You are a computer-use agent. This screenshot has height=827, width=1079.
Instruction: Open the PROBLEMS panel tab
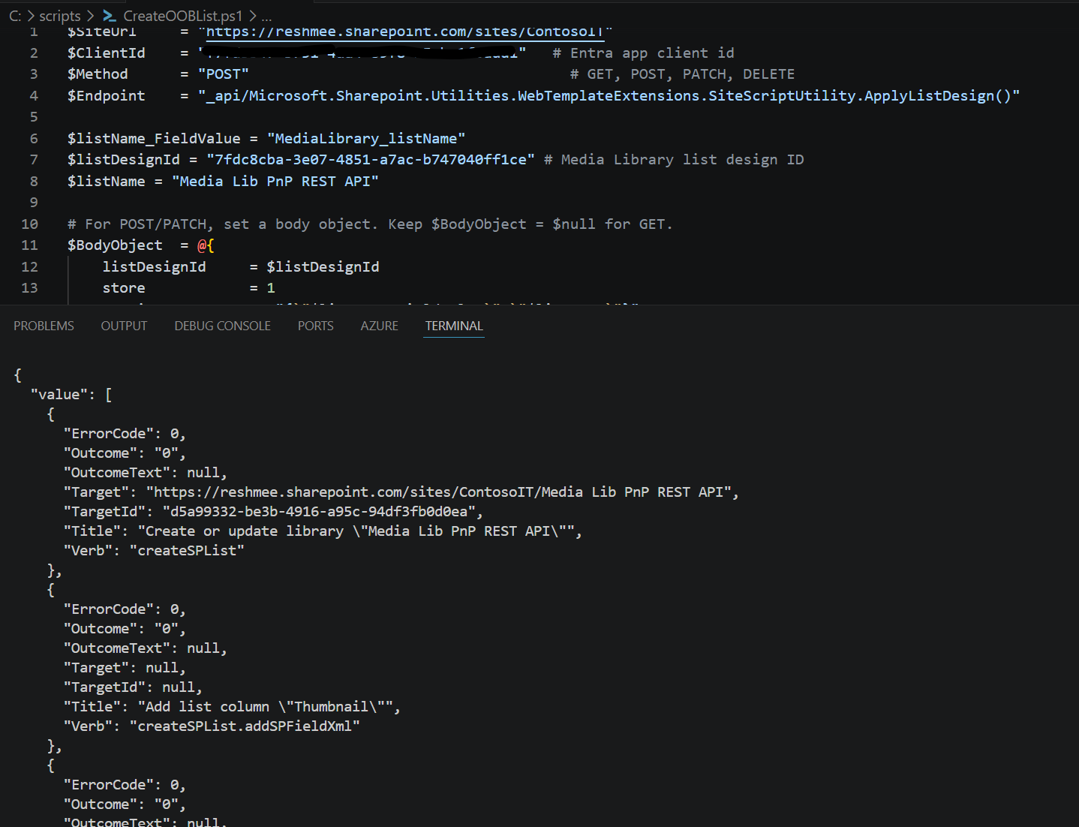click(x=44, y=326)
